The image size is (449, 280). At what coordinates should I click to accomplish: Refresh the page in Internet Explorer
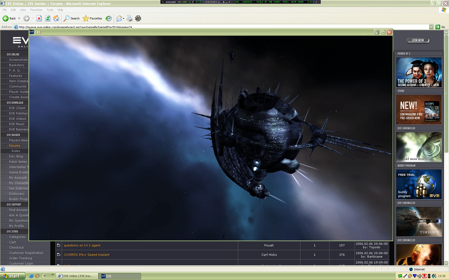click(48, 18)
